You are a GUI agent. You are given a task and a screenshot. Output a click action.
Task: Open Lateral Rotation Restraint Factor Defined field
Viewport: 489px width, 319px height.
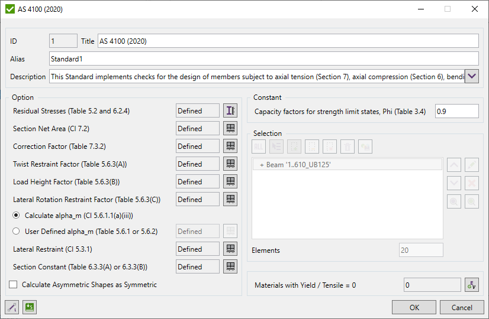(198, 200)
